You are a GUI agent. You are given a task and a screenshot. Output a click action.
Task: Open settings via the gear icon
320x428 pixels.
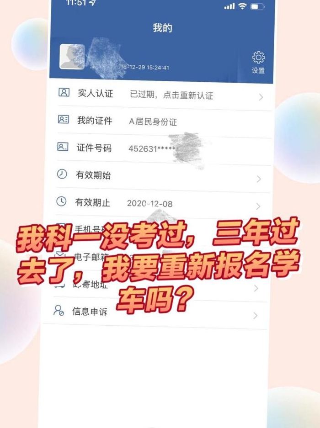pos(258,57)
